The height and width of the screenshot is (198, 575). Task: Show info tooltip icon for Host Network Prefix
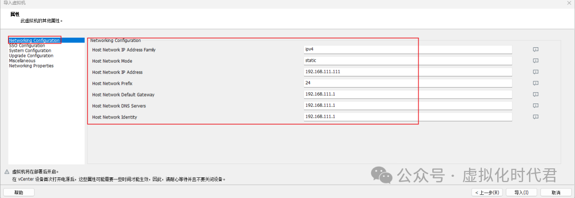[536, 83]
